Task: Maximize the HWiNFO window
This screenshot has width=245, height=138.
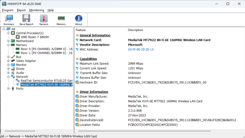Action: tap(228, 4)
